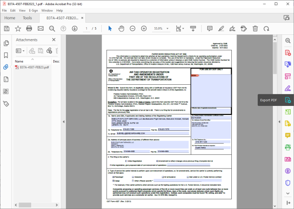Check the Air ambulance checkbox
294x209 pixels.
tap(163, 177)
